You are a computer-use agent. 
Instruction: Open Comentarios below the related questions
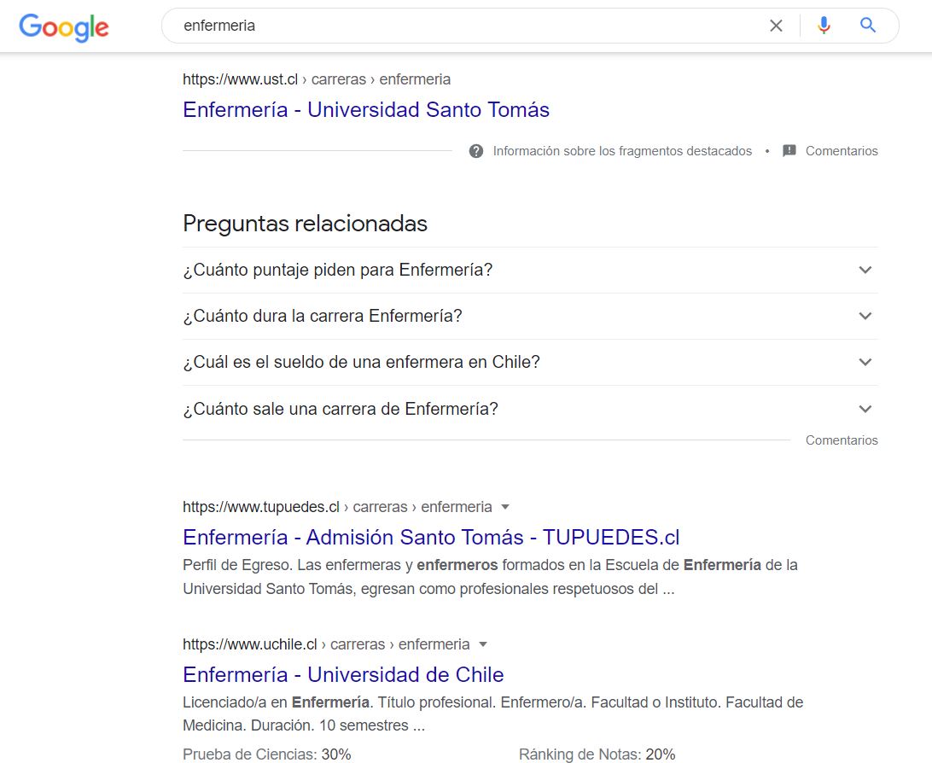842,440
